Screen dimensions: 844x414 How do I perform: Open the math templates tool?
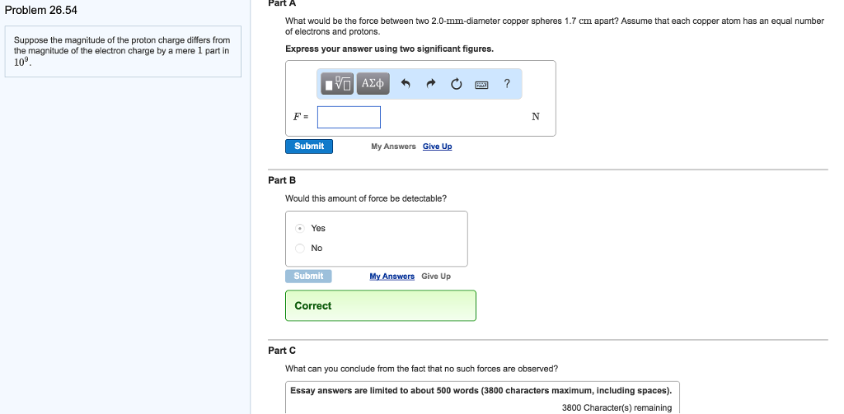[x=338, y=83]
